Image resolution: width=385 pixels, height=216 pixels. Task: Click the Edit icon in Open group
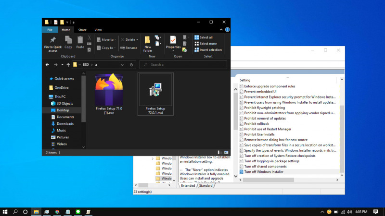click(185, 44)
